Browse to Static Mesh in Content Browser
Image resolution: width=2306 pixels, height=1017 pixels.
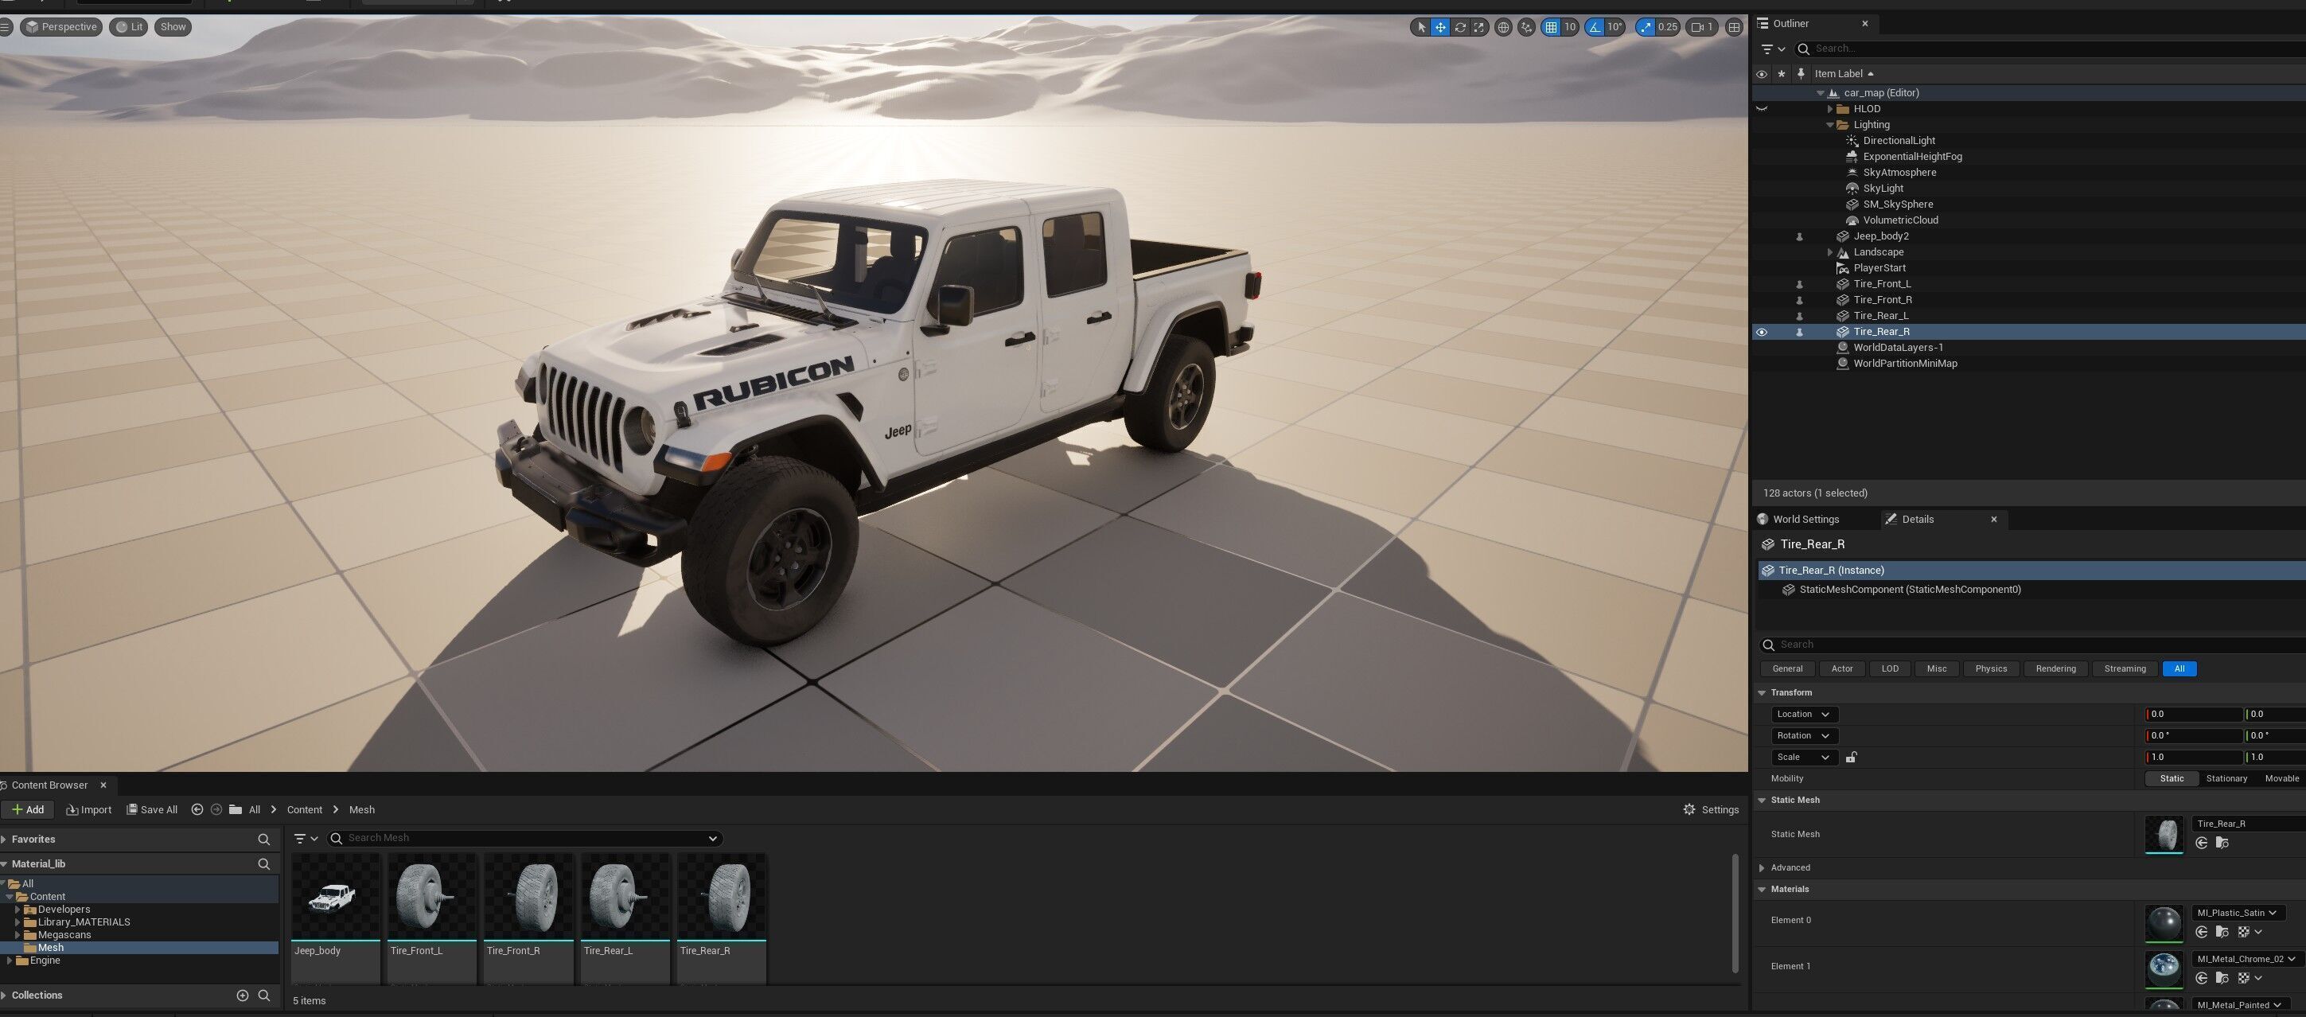tap(2222, 844)
